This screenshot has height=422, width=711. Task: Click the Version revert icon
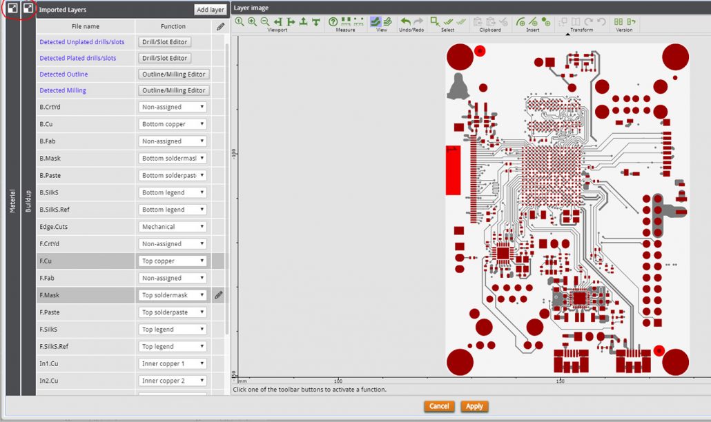(631, 22)
